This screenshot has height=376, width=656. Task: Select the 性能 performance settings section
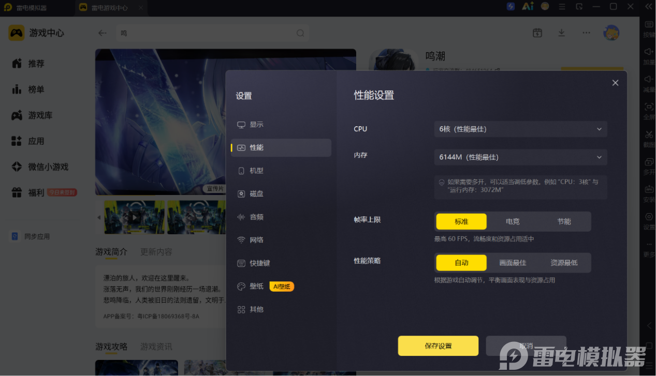click(281, 147)
